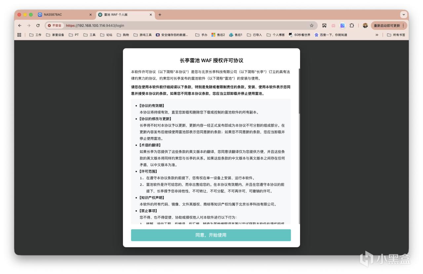
Task: Open the 已导入 bookmark folder
Action: pyautogui.click(x=254, y=35)
